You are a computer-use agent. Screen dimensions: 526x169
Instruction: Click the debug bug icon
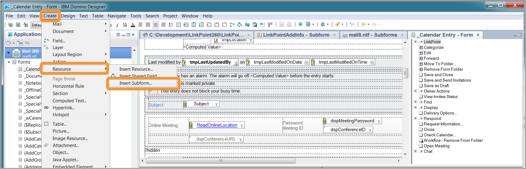(322, 25)
